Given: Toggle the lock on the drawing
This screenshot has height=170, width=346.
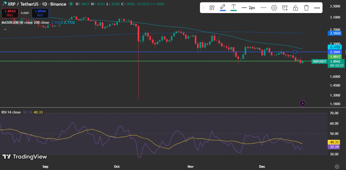Looking at the screenshot, I should (295, 8).
